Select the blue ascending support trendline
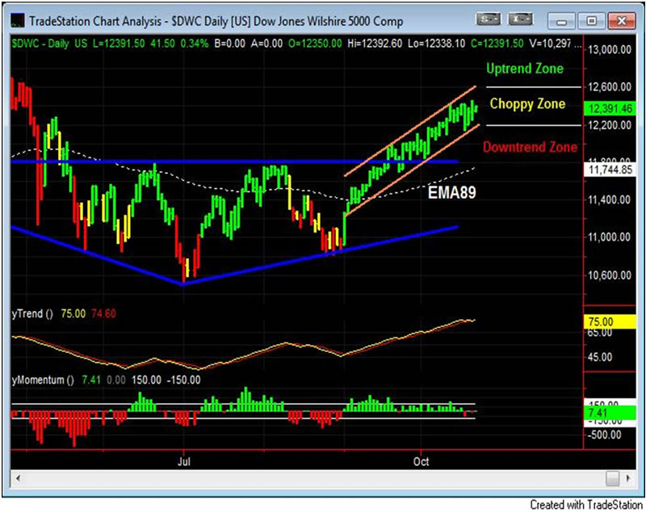Viewport: 646px width, 512px height. coord(321,255)
